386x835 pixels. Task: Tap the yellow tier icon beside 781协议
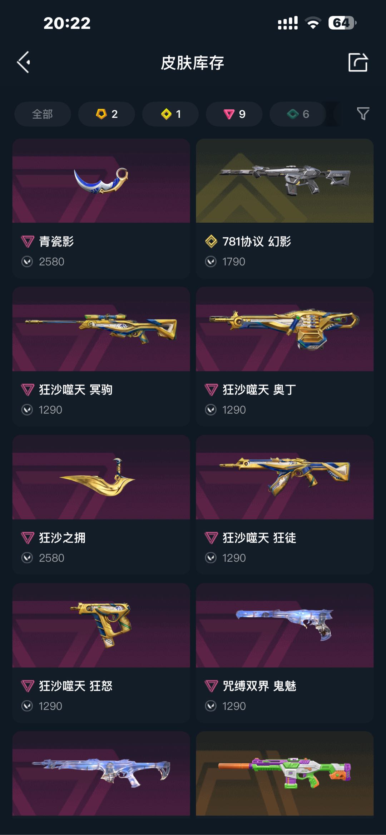[211, 242]
